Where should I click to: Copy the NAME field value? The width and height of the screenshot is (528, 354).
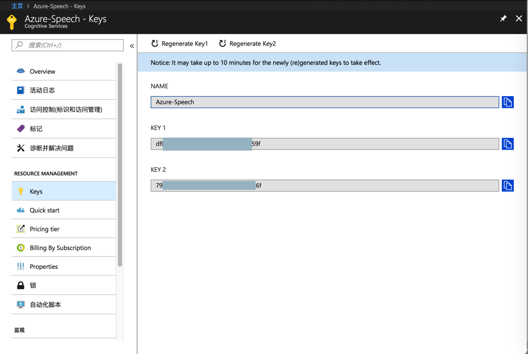[508, 102]
